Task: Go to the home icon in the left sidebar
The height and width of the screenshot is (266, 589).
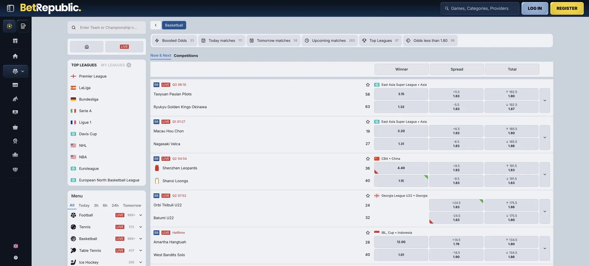Action: (x=15, y=56)
